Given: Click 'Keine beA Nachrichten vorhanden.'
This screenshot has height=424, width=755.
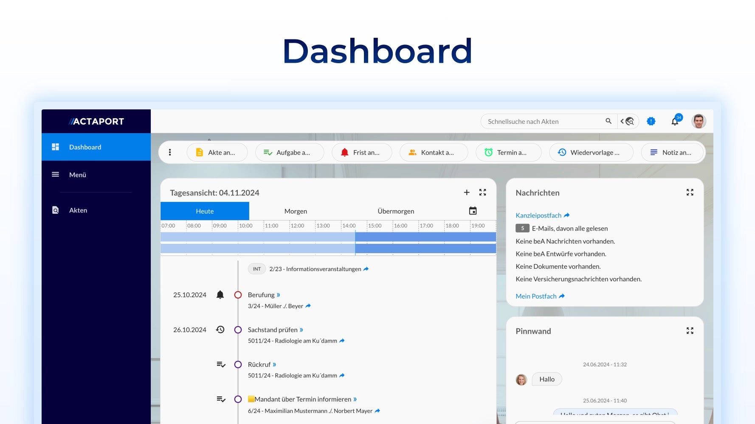Looking at the screenshot, I should pos(565,241).
